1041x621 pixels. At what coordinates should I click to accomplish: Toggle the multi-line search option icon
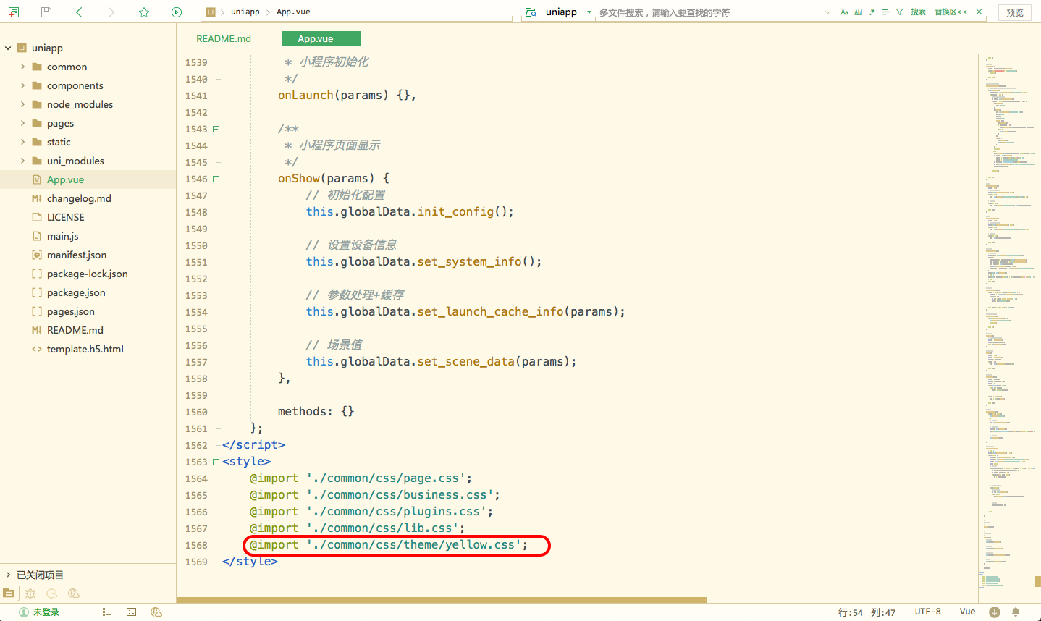(x=885, y=12)
